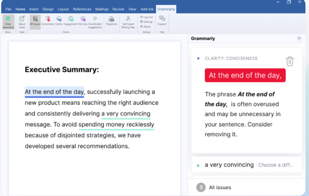The width and height of the screenshot is (309, 196).
Task: Click underlined 'At the end of the day' in document
Action: click(x=54, y=92)
